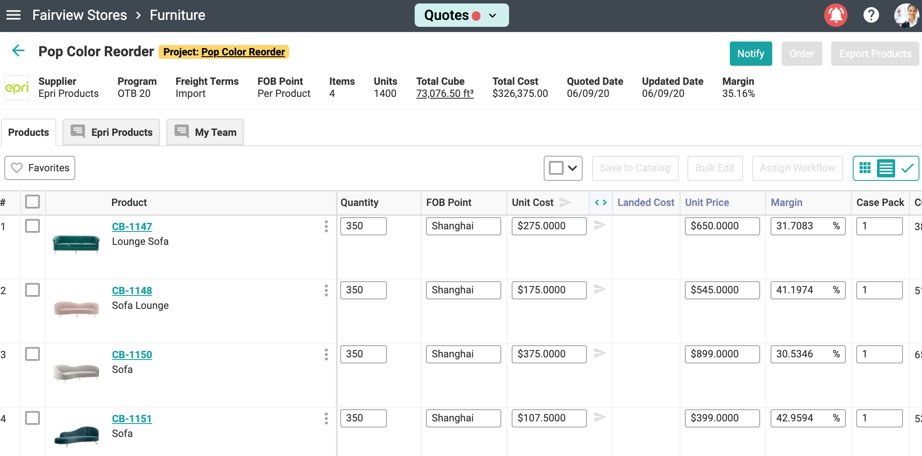Click the quantity field for CB-1148
The width and height of the screenshot is (922, 456).
363,290
